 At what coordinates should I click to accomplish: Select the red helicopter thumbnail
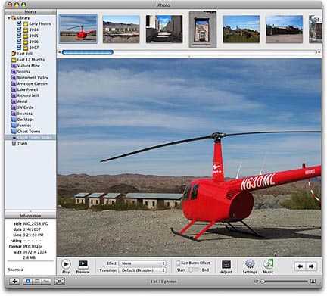(x=78, y=29)
